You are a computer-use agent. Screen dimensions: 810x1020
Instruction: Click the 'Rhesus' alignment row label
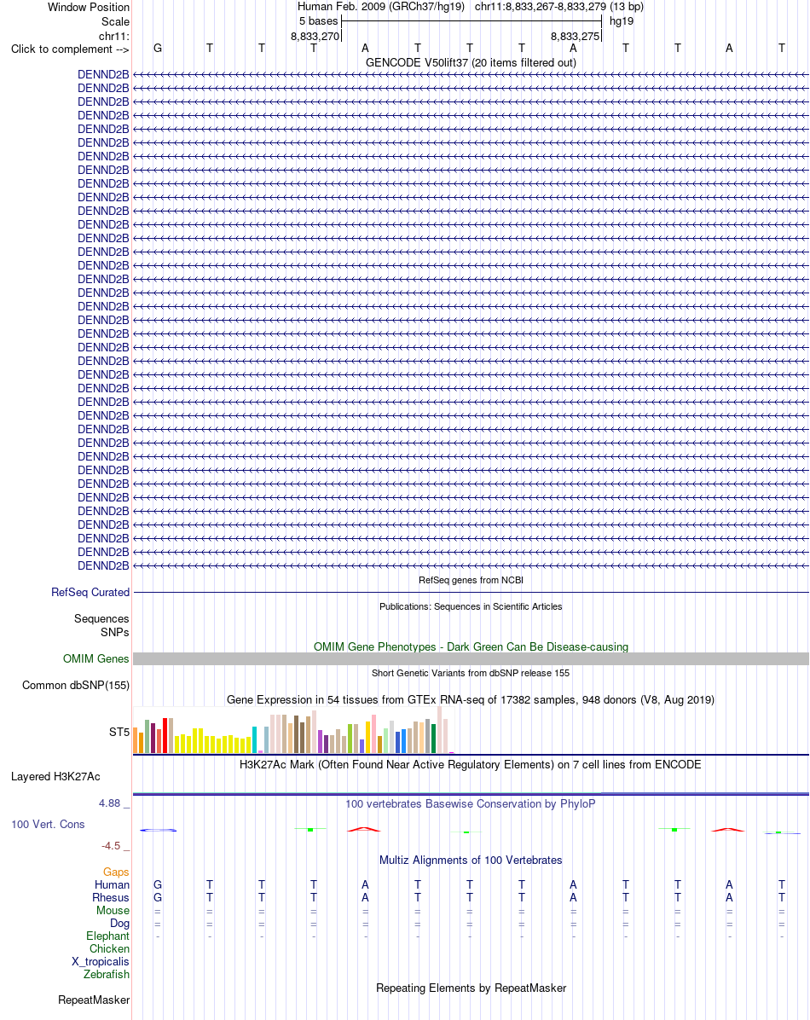pyautogui.click(x=111, y=898)
